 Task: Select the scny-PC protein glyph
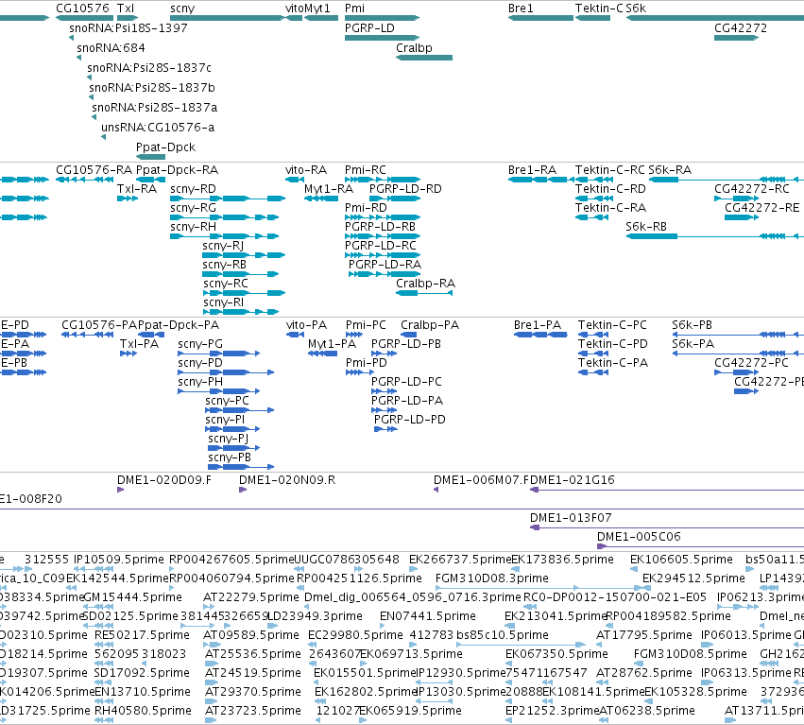pos(239,410)
